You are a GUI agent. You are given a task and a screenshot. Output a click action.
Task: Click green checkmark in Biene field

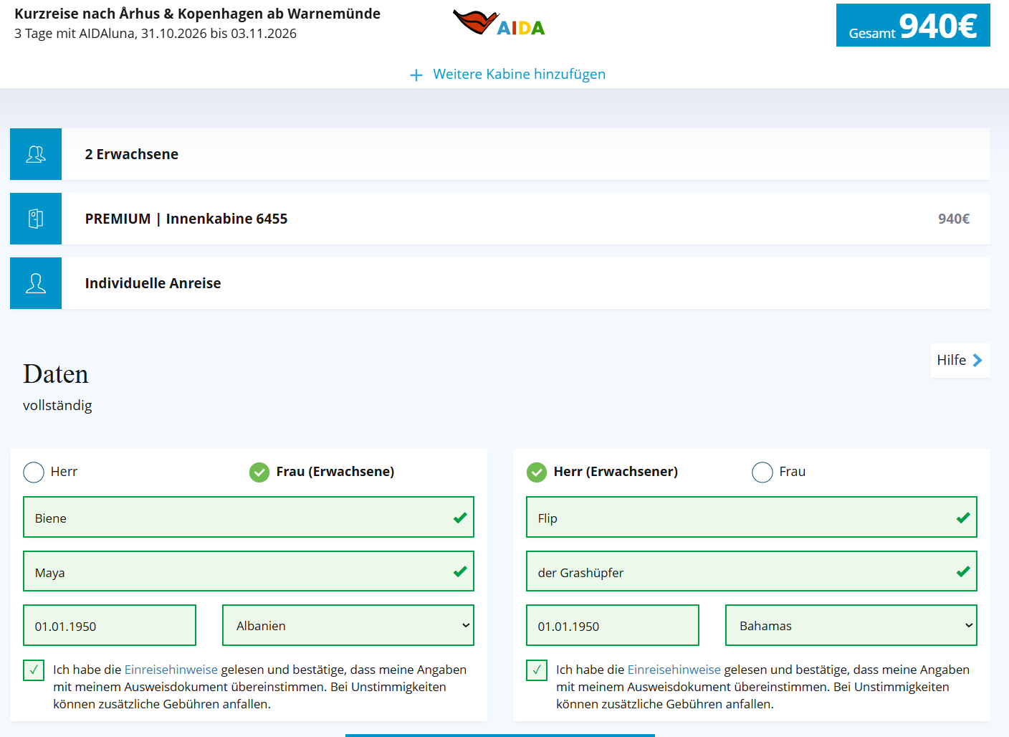[x=460, y=518]
